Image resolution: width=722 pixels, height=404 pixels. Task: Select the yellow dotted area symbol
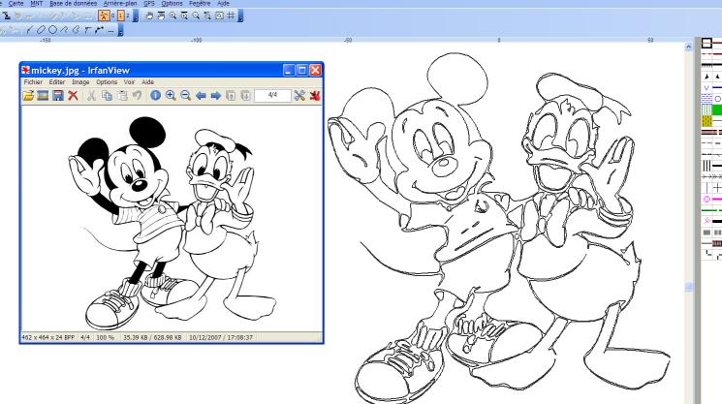click(706, 121)
